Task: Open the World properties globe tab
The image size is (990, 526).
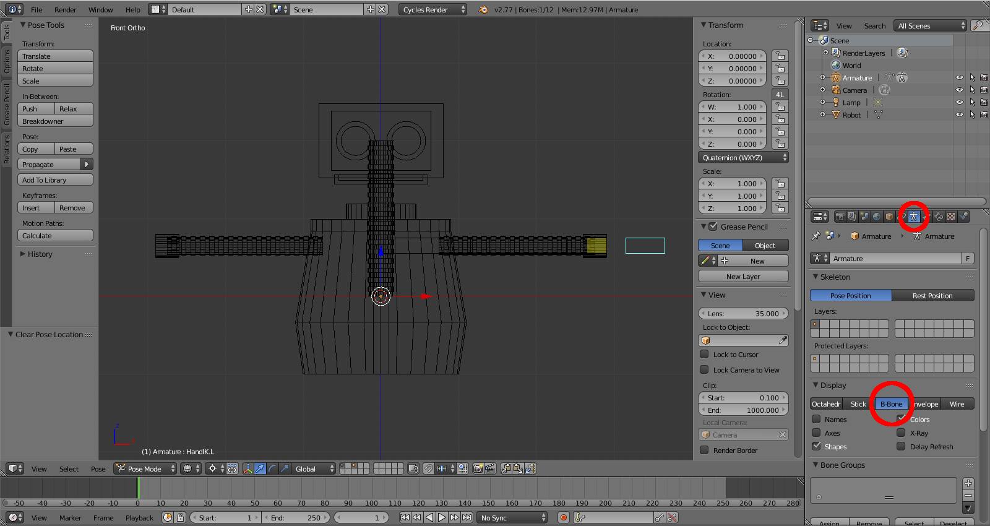Action: coord(877,217)
